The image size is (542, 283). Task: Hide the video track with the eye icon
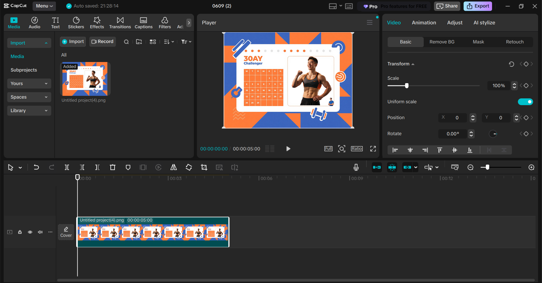30,232
